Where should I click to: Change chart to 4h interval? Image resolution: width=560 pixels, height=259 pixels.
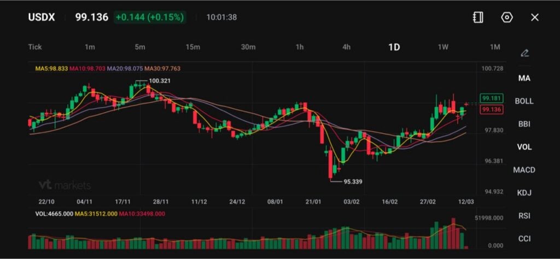point(346,47)
